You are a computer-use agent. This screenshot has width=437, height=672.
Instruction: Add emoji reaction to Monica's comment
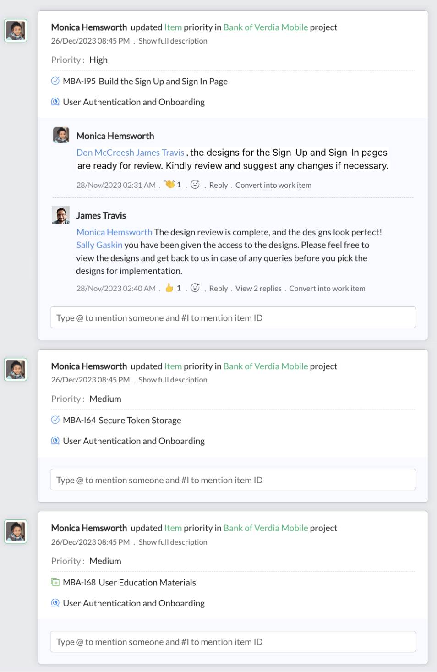[x=195, y=184]
